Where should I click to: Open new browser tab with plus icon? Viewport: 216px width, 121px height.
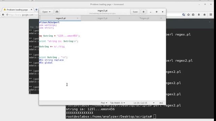click(x=36, y=10)
